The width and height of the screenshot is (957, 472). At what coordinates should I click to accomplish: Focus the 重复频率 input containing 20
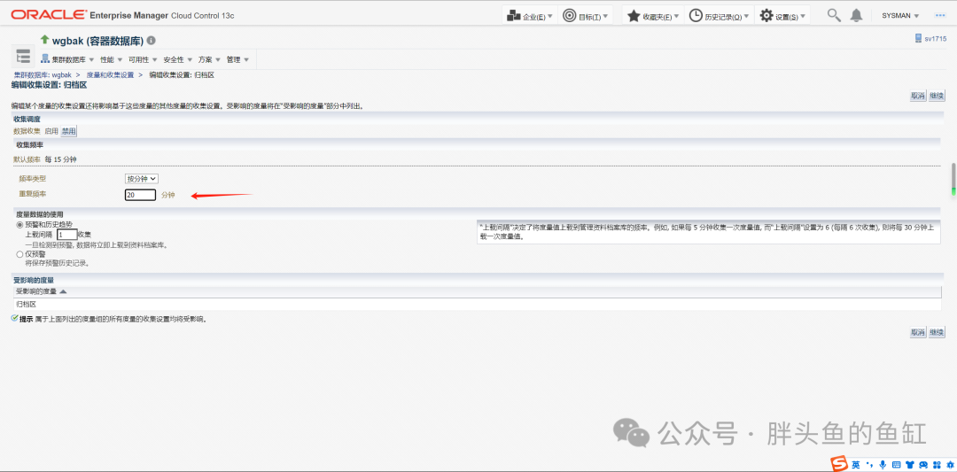click(140, 195)
